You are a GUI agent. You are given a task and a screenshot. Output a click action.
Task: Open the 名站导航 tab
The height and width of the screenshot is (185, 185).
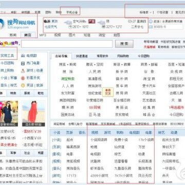point(61,56)
